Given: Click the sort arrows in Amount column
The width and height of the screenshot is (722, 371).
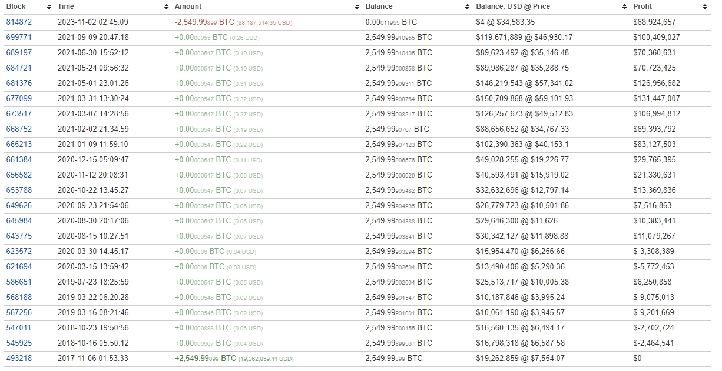Looking at the screenshot, I should tap(357, 6).
